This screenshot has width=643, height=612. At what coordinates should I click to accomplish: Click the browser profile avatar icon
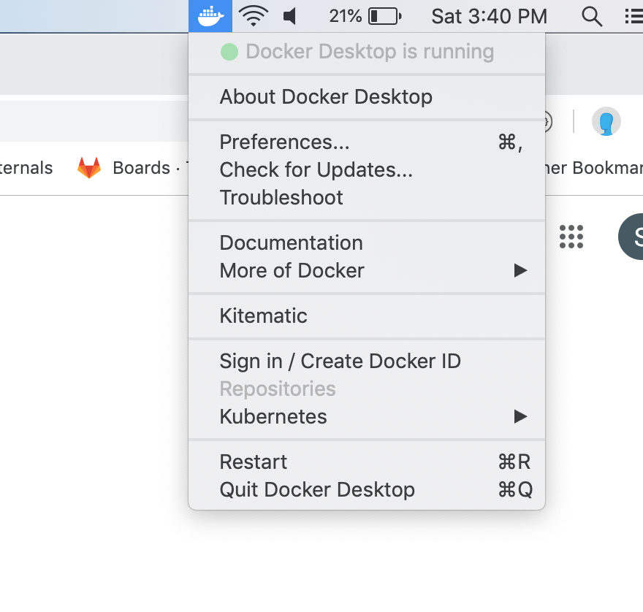click(x=606, y=122)
